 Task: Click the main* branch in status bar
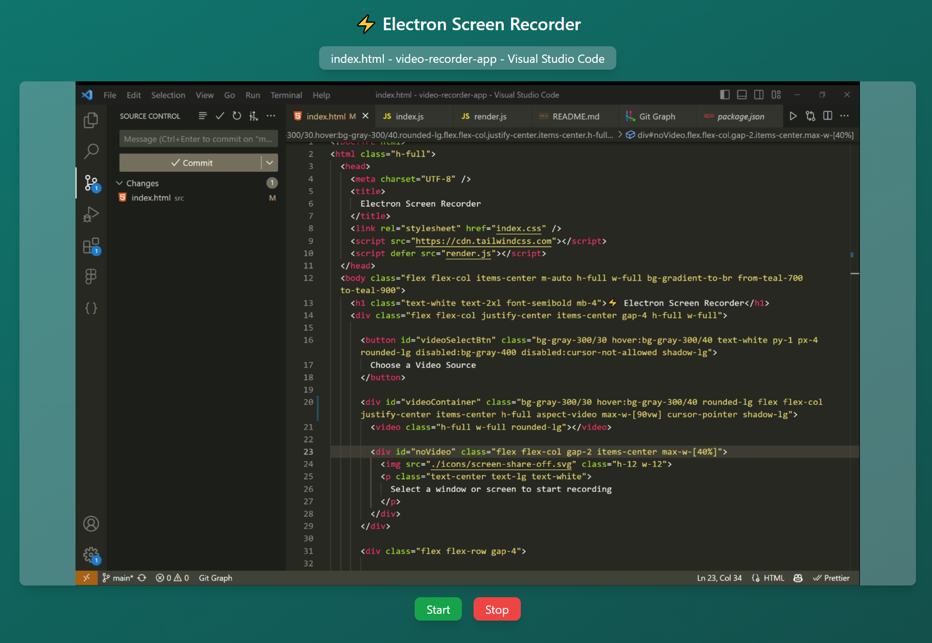coord(118,578)
